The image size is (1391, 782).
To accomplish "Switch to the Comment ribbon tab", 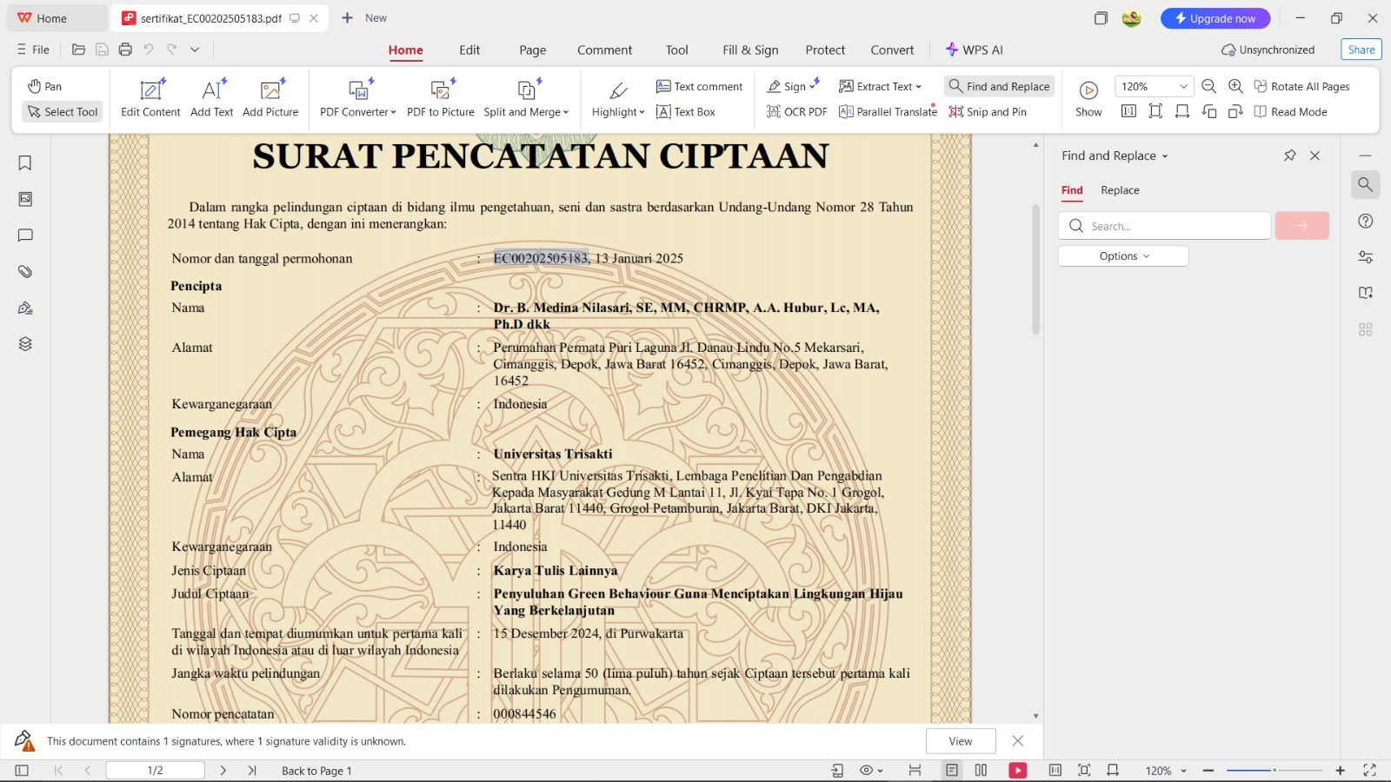I will (604, 50).
